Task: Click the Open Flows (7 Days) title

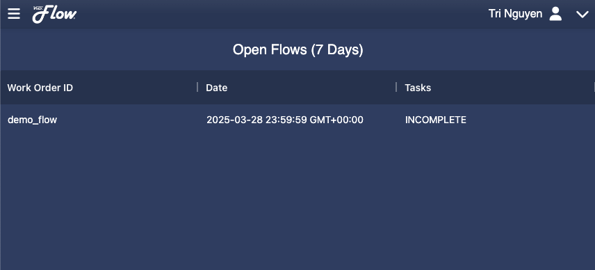Action: (x=298, y=49)
